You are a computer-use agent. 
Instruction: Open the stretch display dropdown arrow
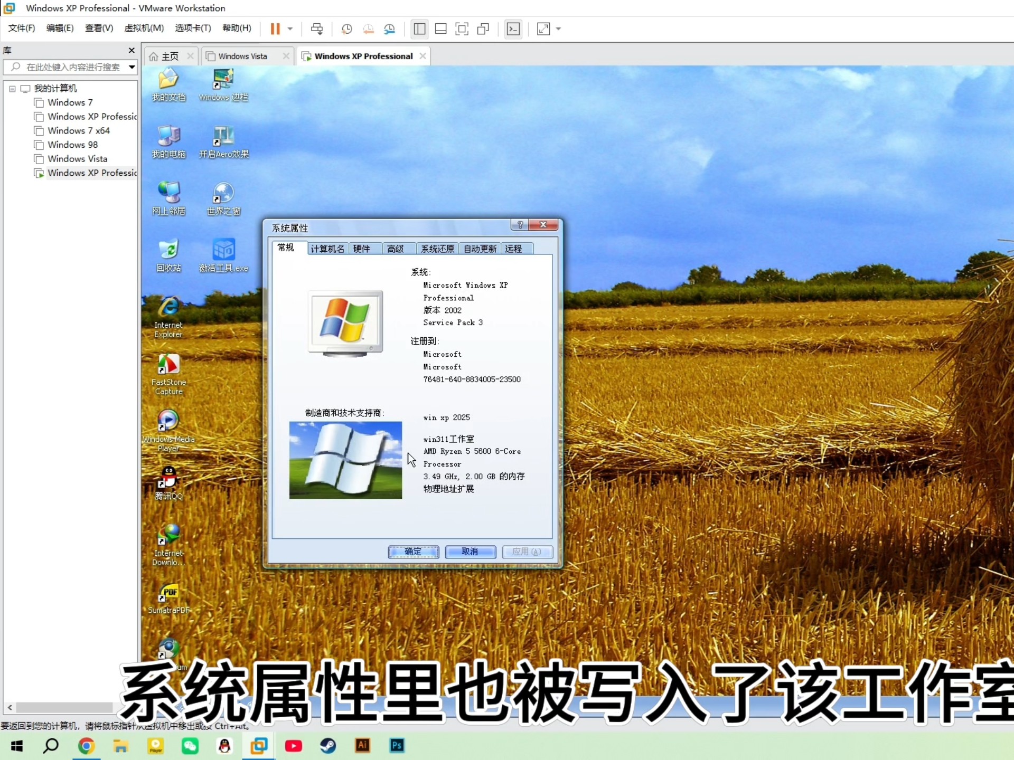[x=558, y=28]
